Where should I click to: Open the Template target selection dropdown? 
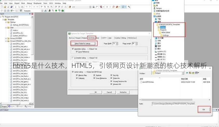click(42, 11)
